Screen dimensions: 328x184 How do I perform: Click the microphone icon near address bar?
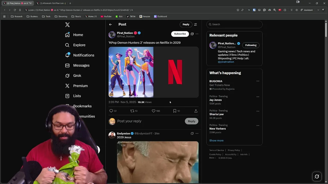tap(20, 10)
